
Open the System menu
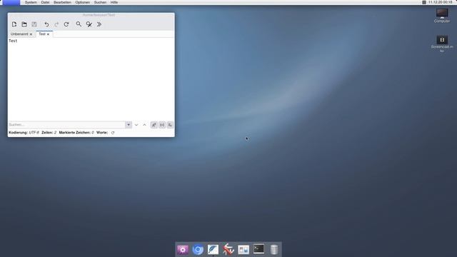coord(31,2)
